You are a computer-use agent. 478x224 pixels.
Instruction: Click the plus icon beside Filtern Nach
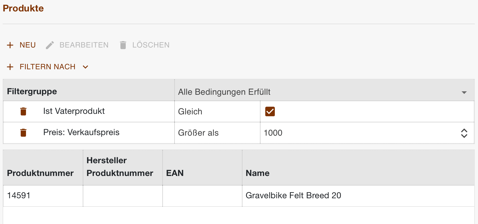pos(10,67)
